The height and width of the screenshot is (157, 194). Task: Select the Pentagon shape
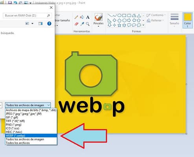pos(119,20)
